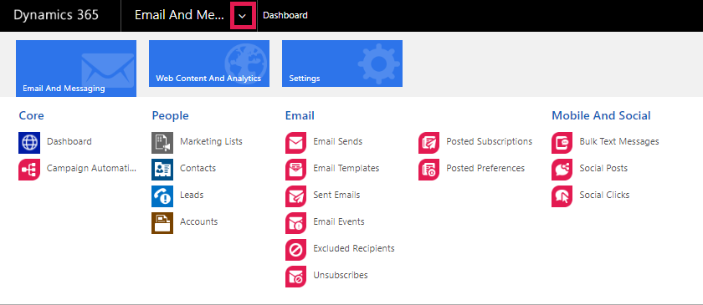
Task: Click the Posted Preferences icon
Action: (x=429, y=170)
